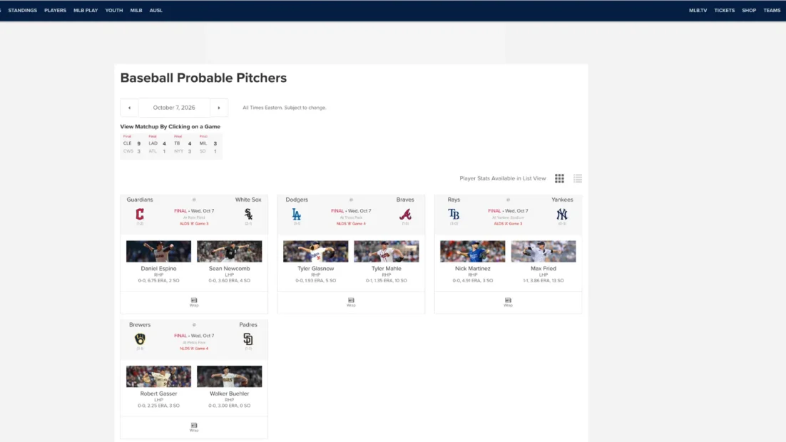The image size is (786, 442).
Task: Click Sean Newcomb name
Action: coord(229,269)
